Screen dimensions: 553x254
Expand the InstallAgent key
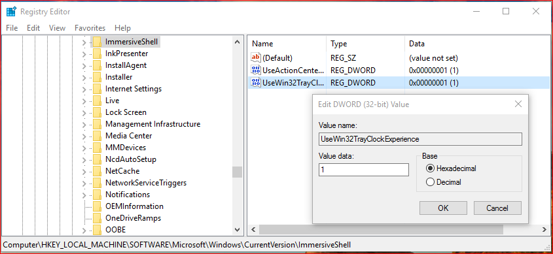[x=84, y=65]
